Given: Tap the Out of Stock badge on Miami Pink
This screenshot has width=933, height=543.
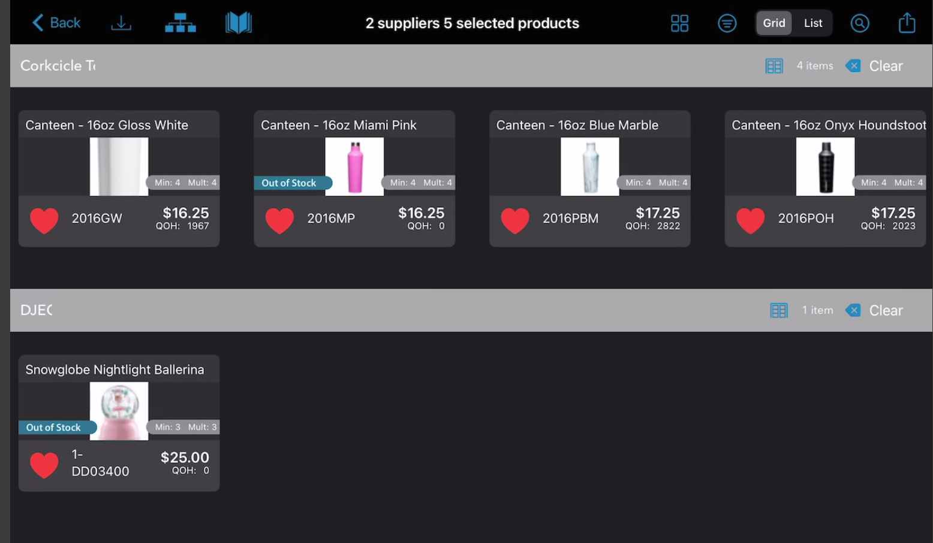Looking at the screenshot, I should coord(293,183).
